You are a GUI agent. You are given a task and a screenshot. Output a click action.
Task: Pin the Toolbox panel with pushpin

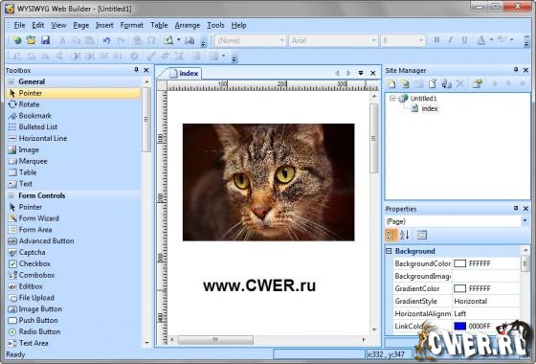(x=136, y=70)
